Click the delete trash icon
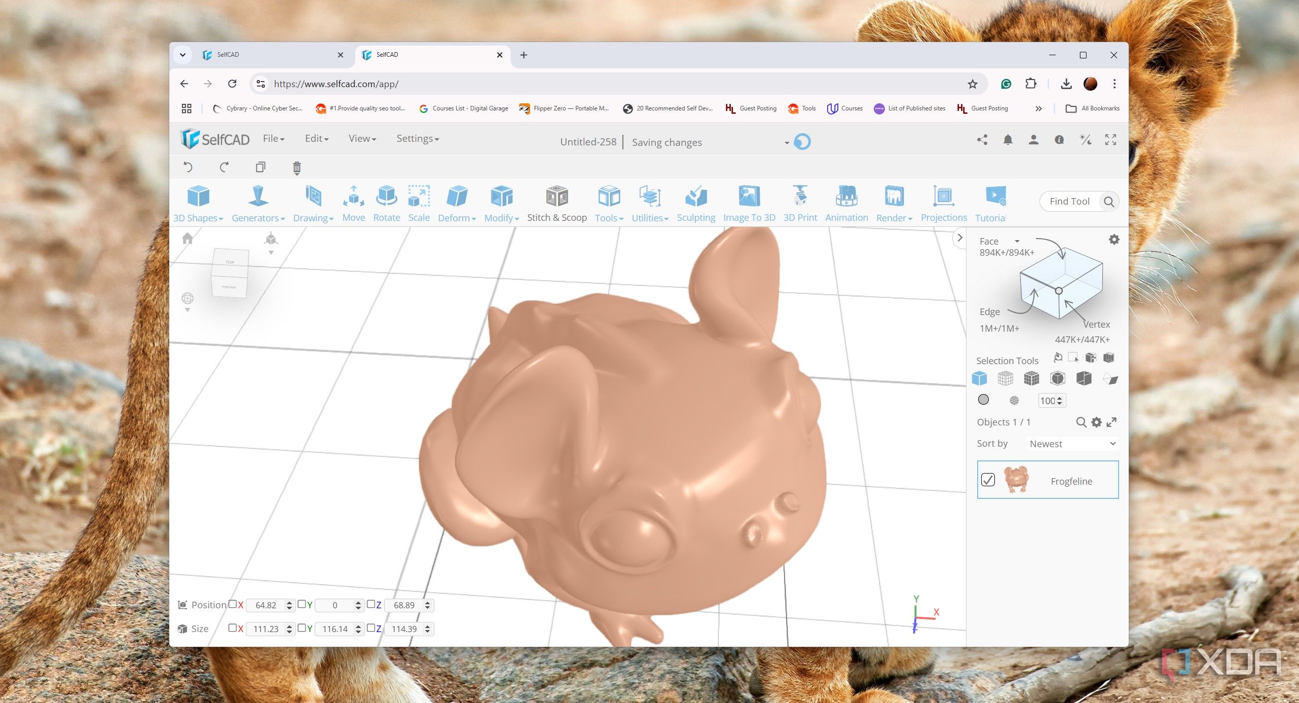 click(297, 168)
